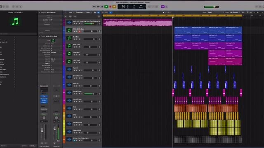Toggle the global Solo S button
Image resolution: width=264 pixels, height=148 pixels.
75,16
